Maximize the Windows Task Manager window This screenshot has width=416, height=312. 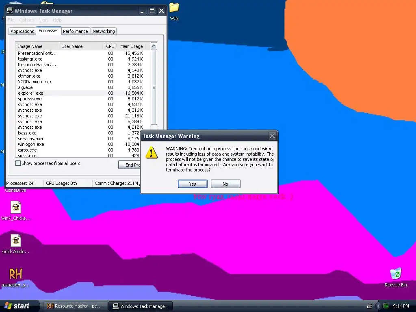(x=152, y=11)
